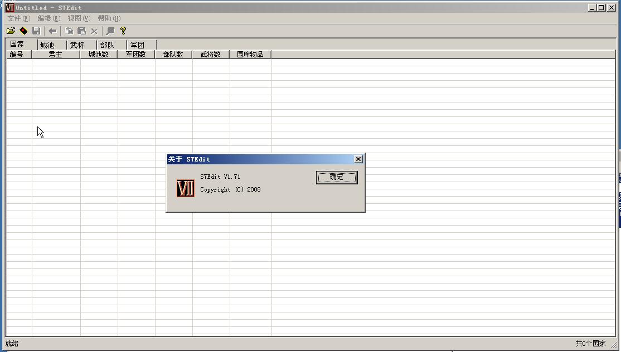Open the 文件(F) menu
This screenshot has height=352, width=621.
tap(18, 18)
